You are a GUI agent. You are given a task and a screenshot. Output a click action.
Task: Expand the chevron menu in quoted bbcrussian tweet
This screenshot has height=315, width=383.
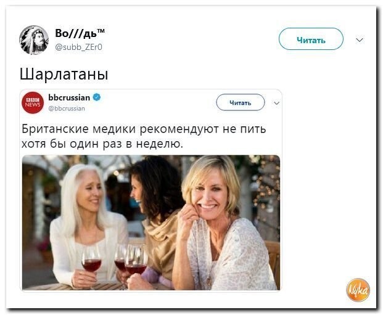pos(276,103)
